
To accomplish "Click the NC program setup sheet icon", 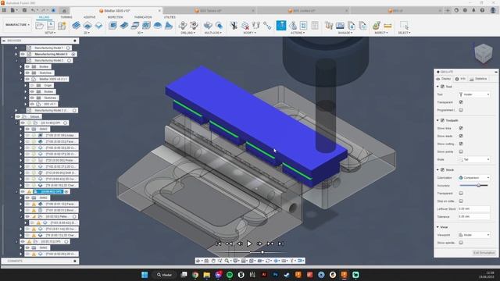I will (x=50, y=26).
